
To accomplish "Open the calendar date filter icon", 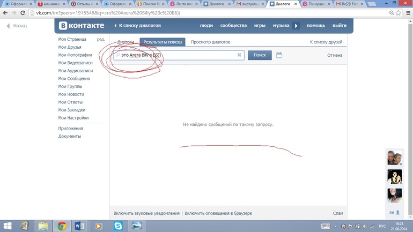I will tap(279, 55).
